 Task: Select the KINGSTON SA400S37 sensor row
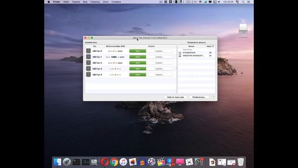click(196, 56)
